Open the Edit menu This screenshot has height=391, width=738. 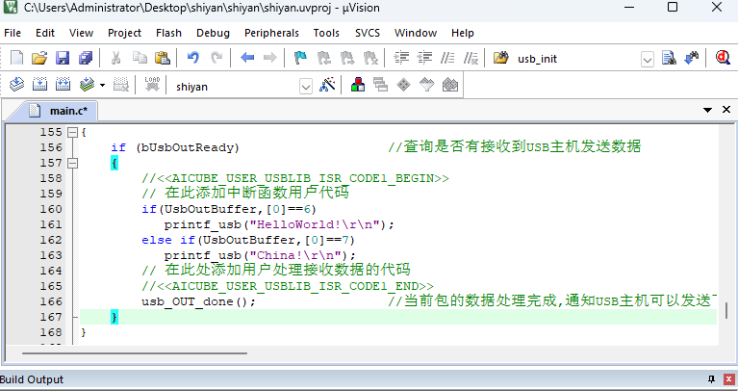[x=45, y=33]
